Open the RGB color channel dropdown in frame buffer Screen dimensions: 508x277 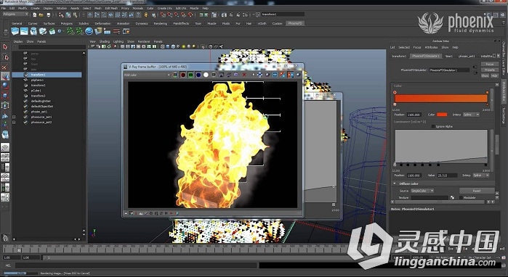(x=147, y=75)
